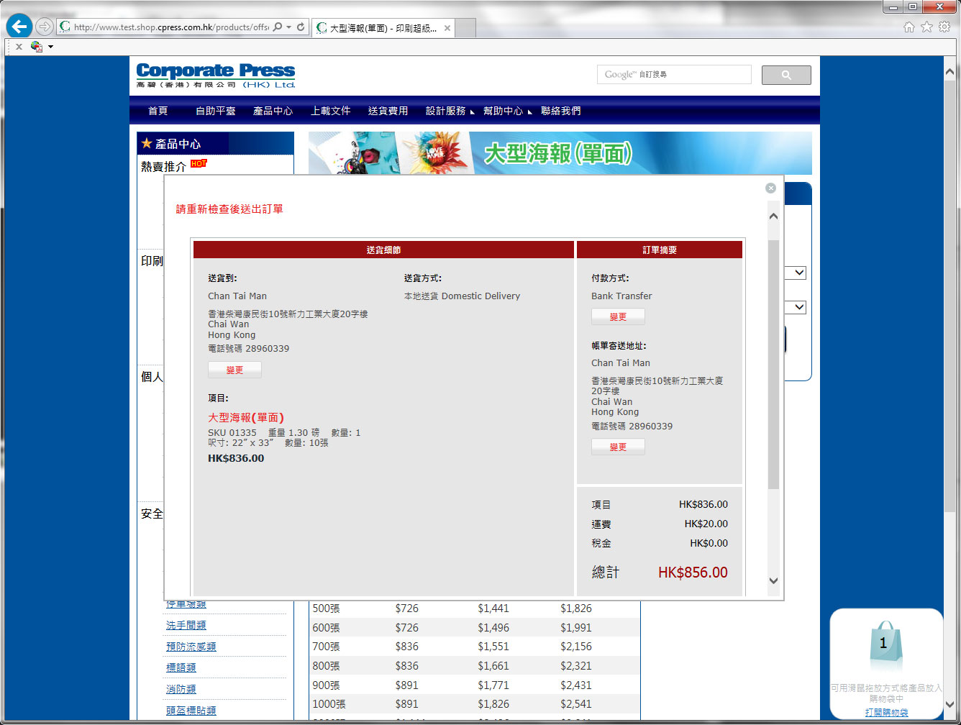Click 變更 button under delivery address
Image resolution: width=961 pixels, height=725 pixels.
[x=234, y=370]
